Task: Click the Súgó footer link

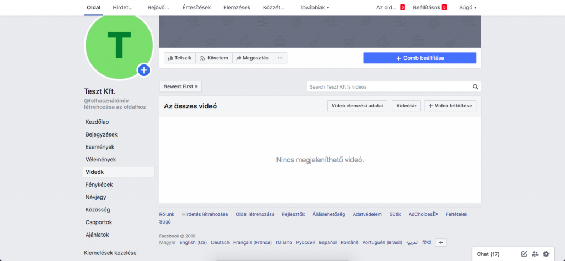Action: (x=165, y=222)
